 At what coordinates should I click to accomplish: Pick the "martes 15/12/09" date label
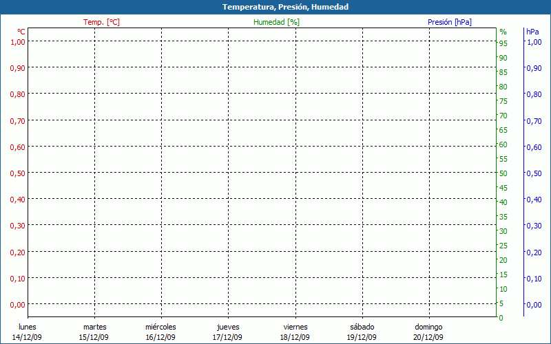[x=94, y=332]
